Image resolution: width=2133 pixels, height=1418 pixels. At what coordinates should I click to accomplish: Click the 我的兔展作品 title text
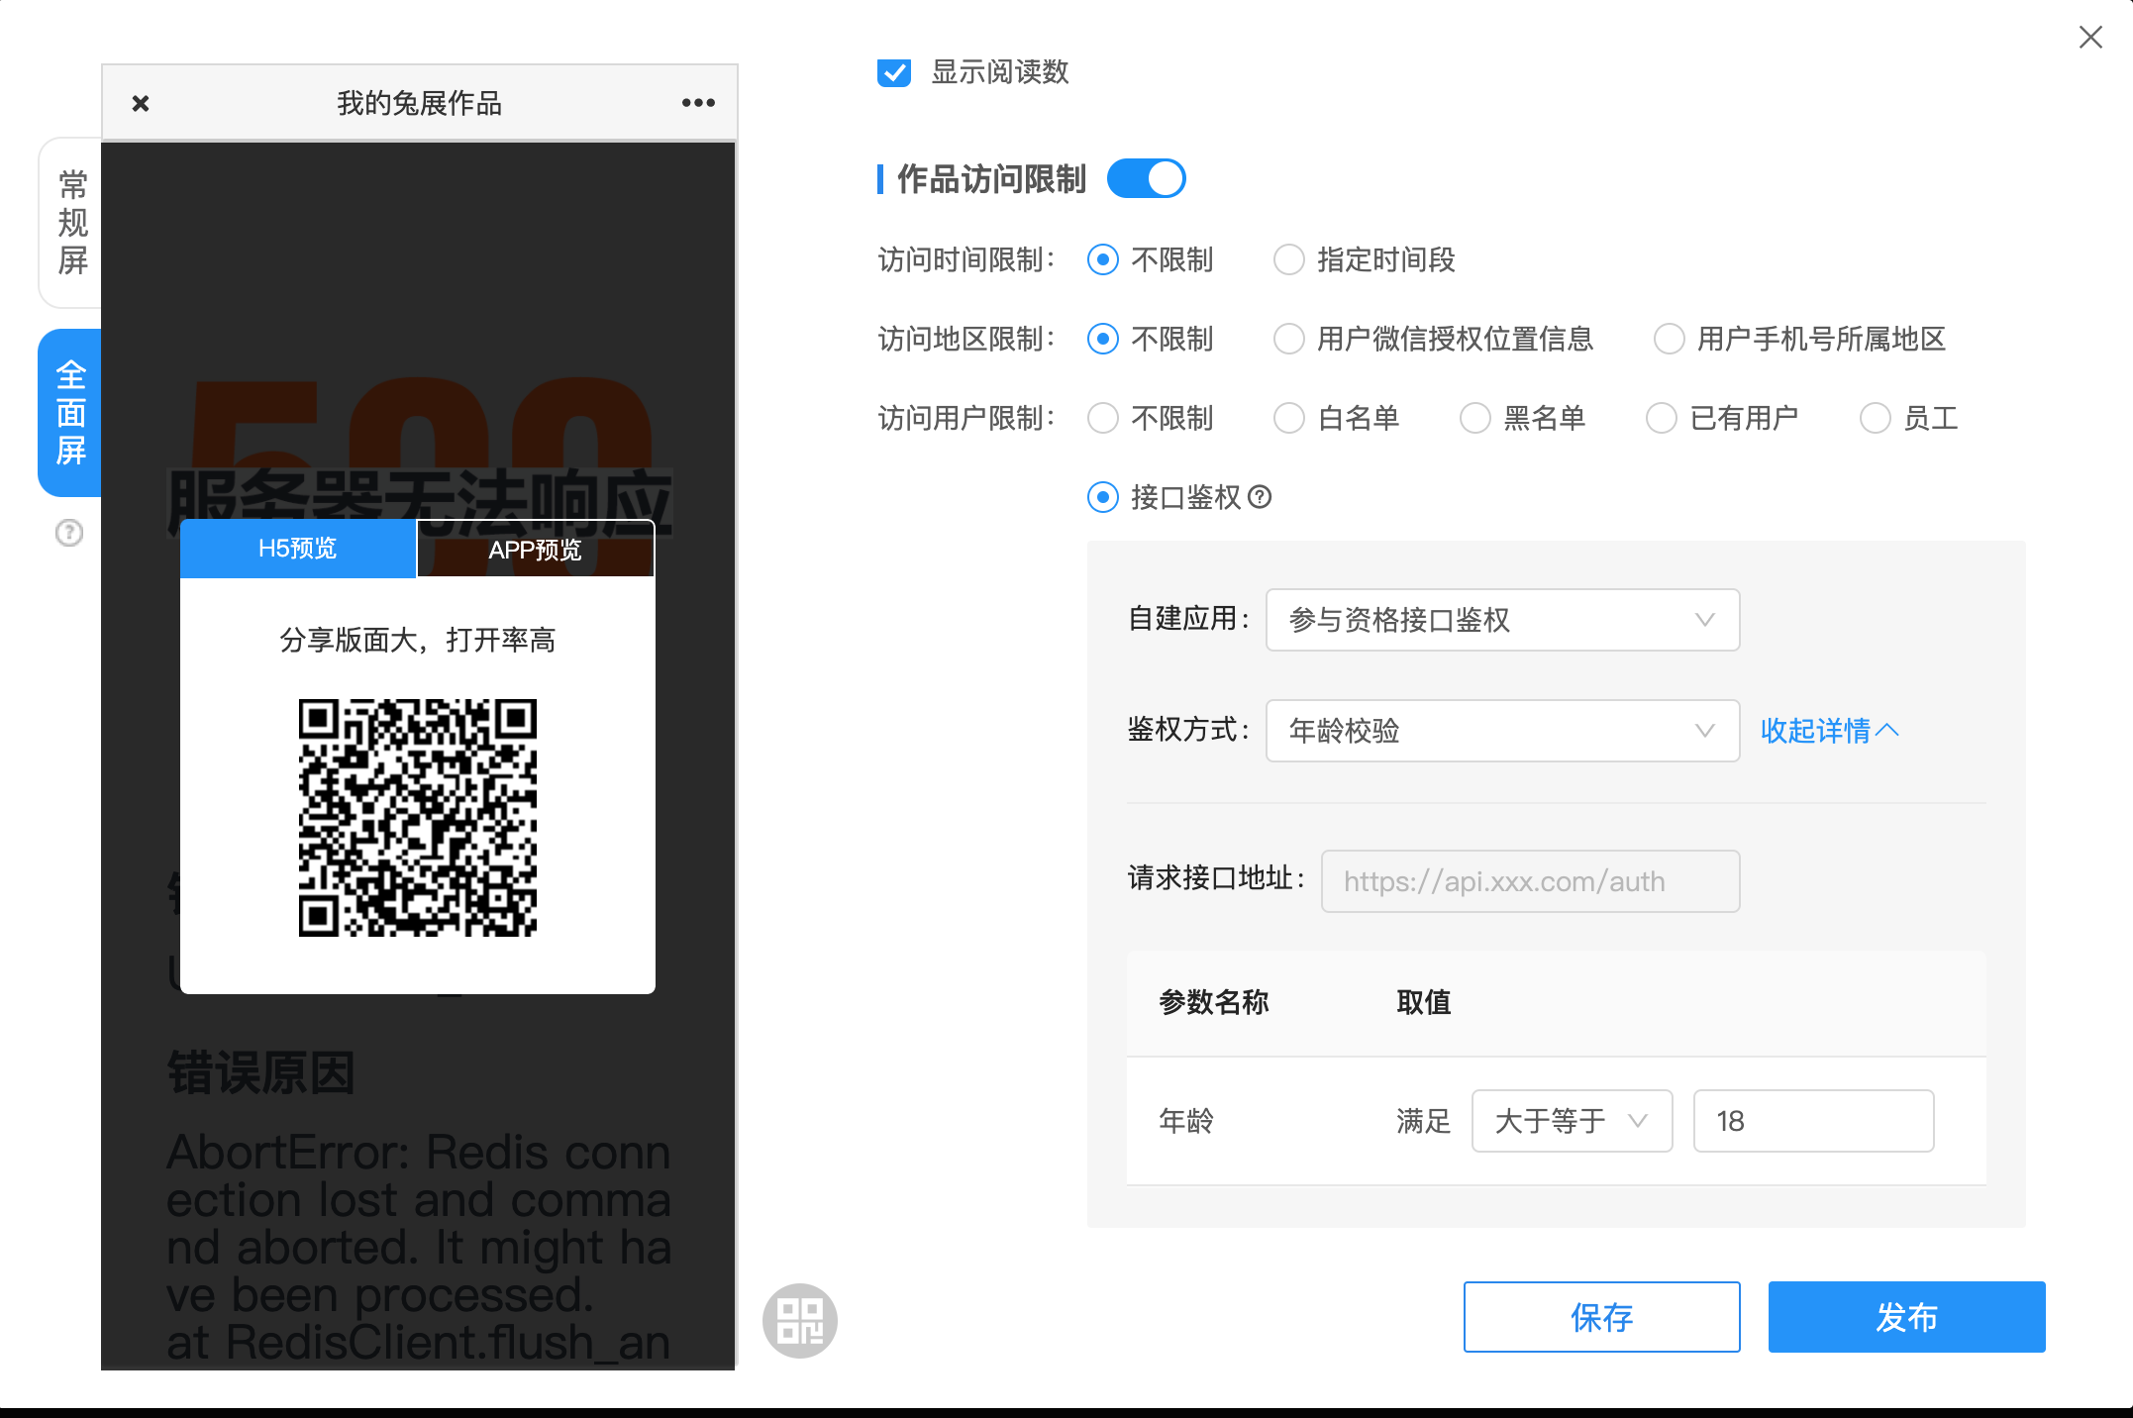[420, 103]
